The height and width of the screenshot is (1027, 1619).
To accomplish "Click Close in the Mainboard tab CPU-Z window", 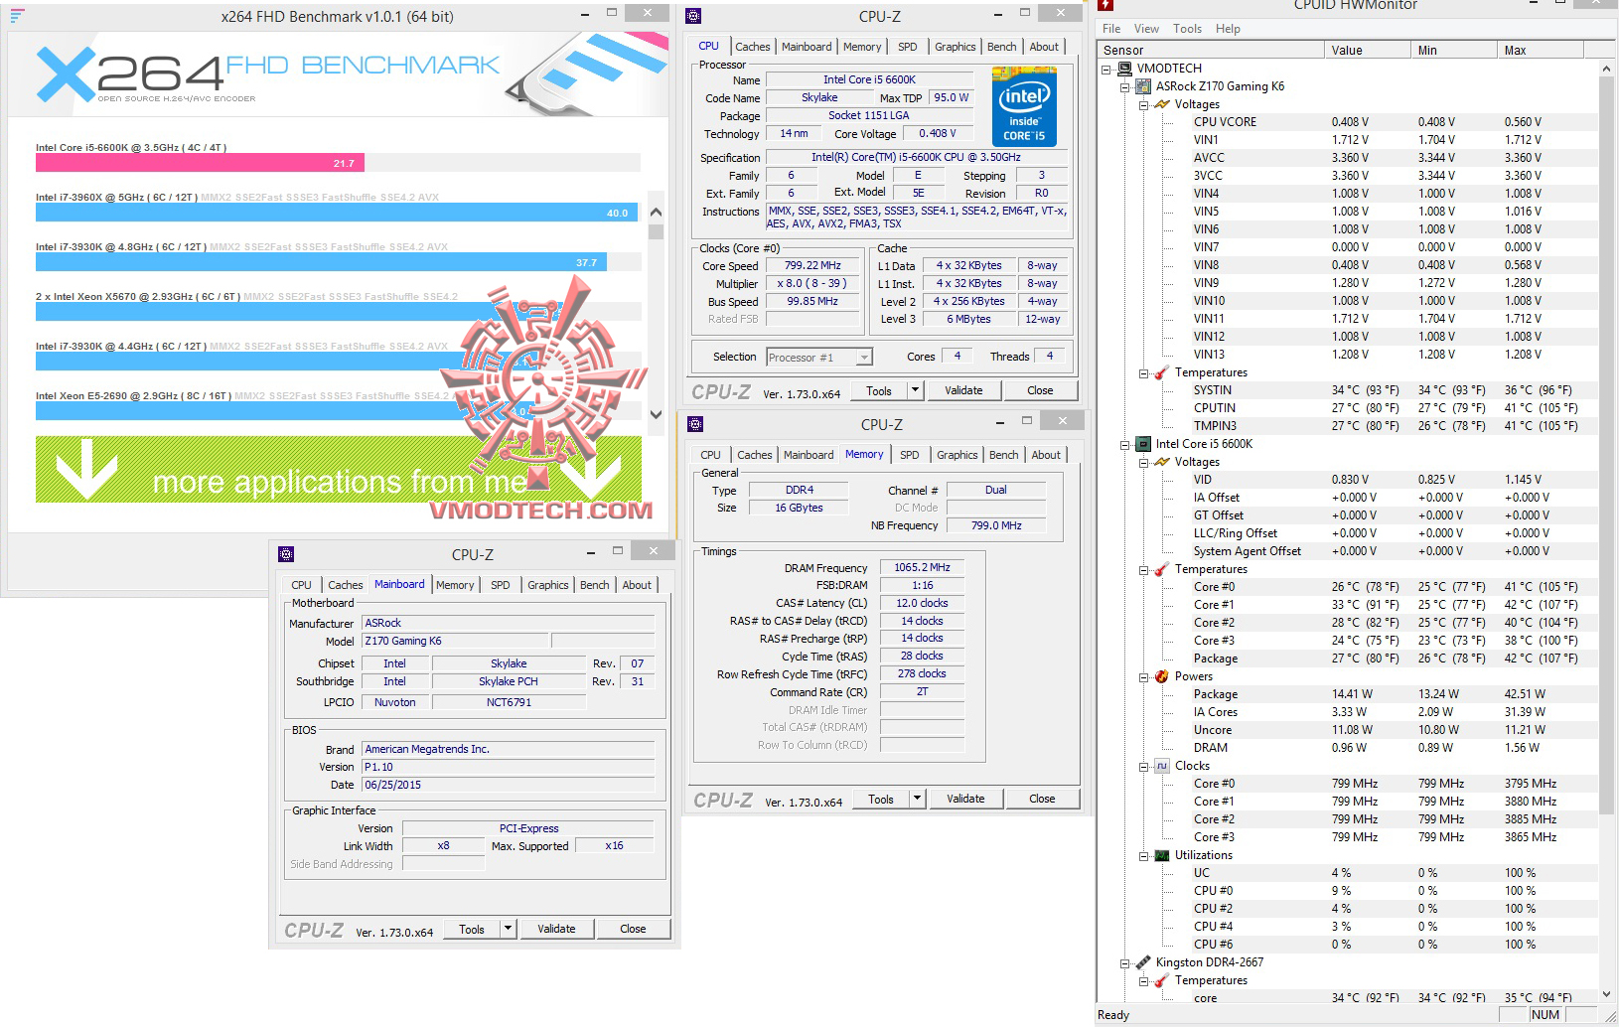I will click(x=633, y=929).
